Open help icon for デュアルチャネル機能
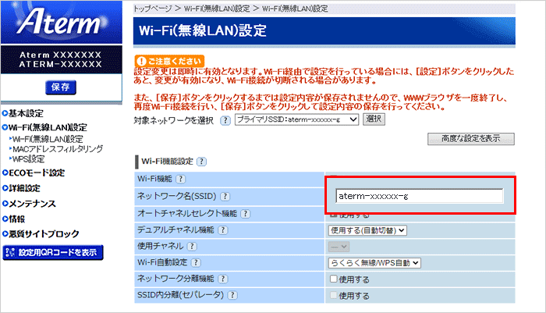 [x=222, y=230]
